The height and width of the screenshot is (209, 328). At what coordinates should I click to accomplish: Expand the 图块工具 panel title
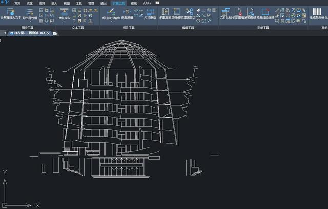pyautogui.click(x=27, y=28)
